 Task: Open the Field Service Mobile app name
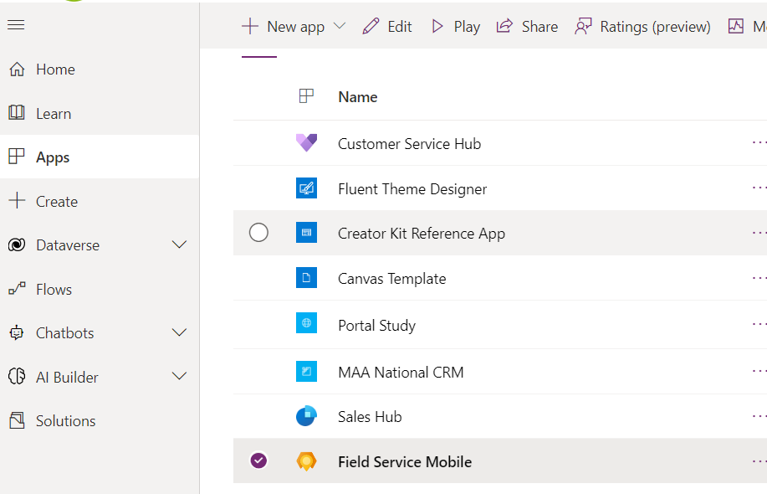click(405, 462)
